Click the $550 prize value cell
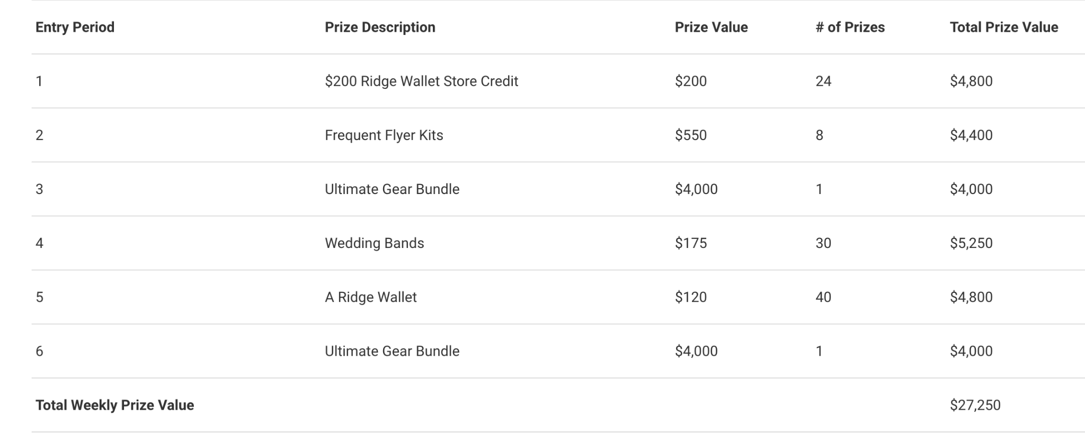Screen dimensions: 1085x433 pyautogui.click(x=690, y=135)
